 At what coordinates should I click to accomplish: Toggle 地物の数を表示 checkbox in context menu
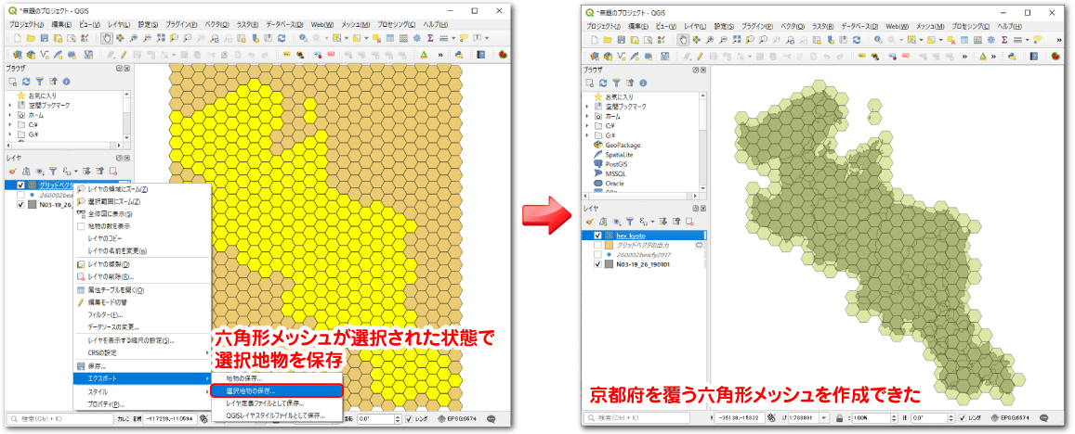point(82,226)
